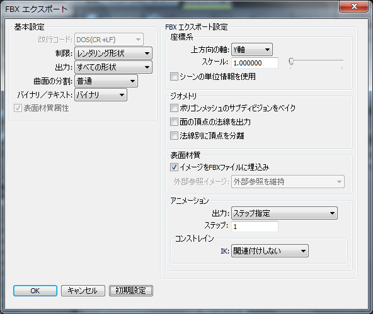Uncheck イメージをFBXファイルに埋込み checkbox
This screenshot has width=373, height=314.
point(174,167)
